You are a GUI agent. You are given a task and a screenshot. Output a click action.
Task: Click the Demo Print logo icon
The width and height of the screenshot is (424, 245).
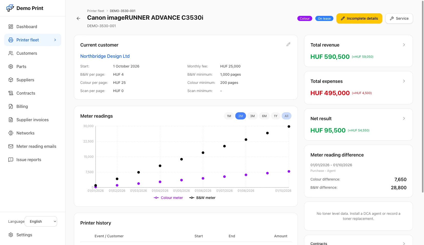[x=10, y=8]
